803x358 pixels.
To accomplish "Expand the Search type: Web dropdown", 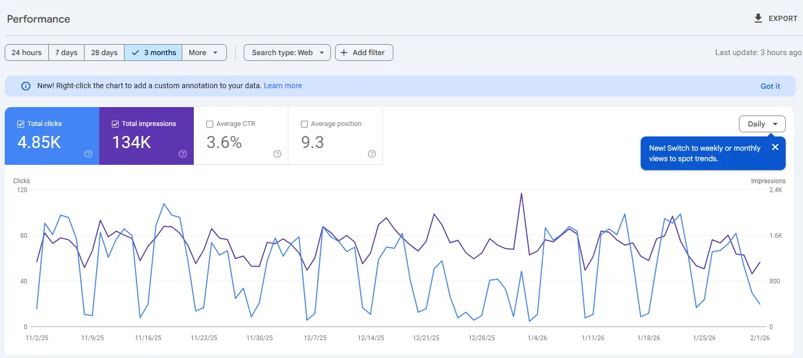I will [287, 52].
